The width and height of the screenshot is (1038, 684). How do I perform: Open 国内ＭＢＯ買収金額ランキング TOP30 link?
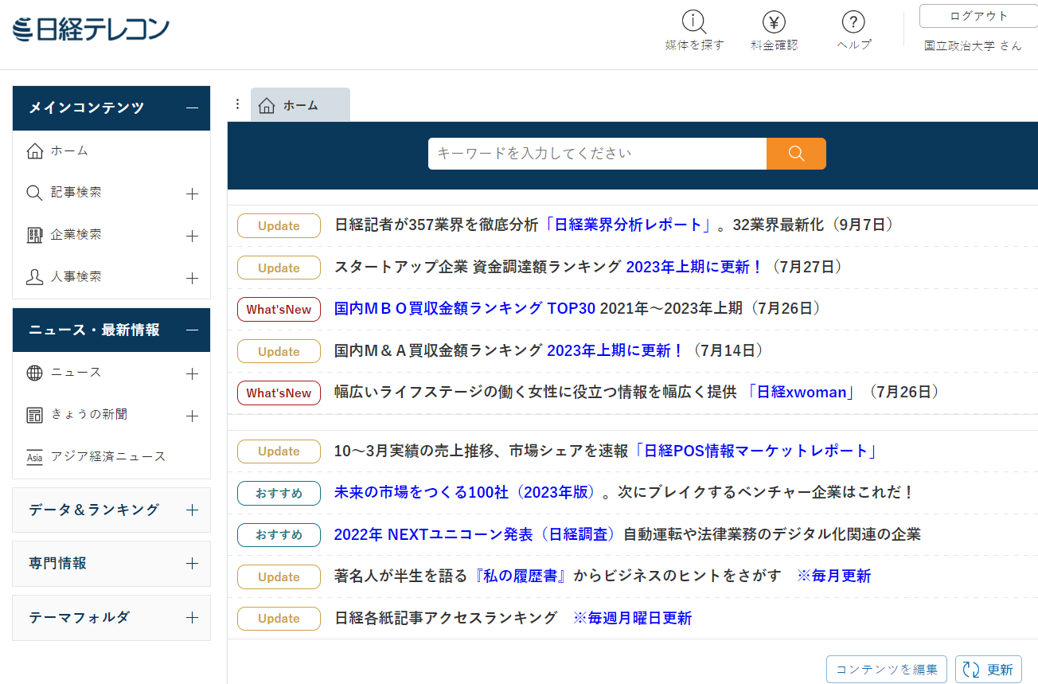click(x=465, y=308)
